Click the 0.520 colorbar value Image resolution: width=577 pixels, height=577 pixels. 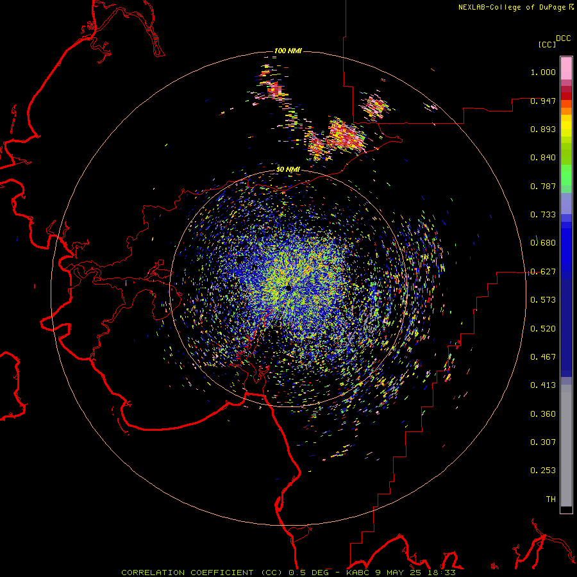click(543, 329)
